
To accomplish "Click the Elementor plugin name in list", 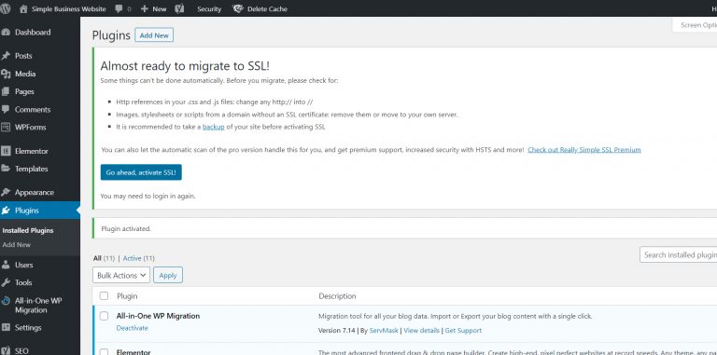I will point(134,352).
